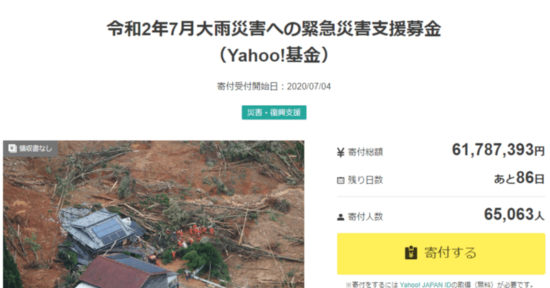Click the 65,063人 donor count value
Screen dimensions: 550x288
514,214
